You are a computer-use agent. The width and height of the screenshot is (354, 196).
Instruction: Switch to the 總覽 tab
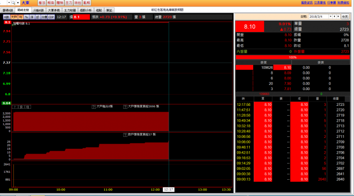click(x=99, y=10)
